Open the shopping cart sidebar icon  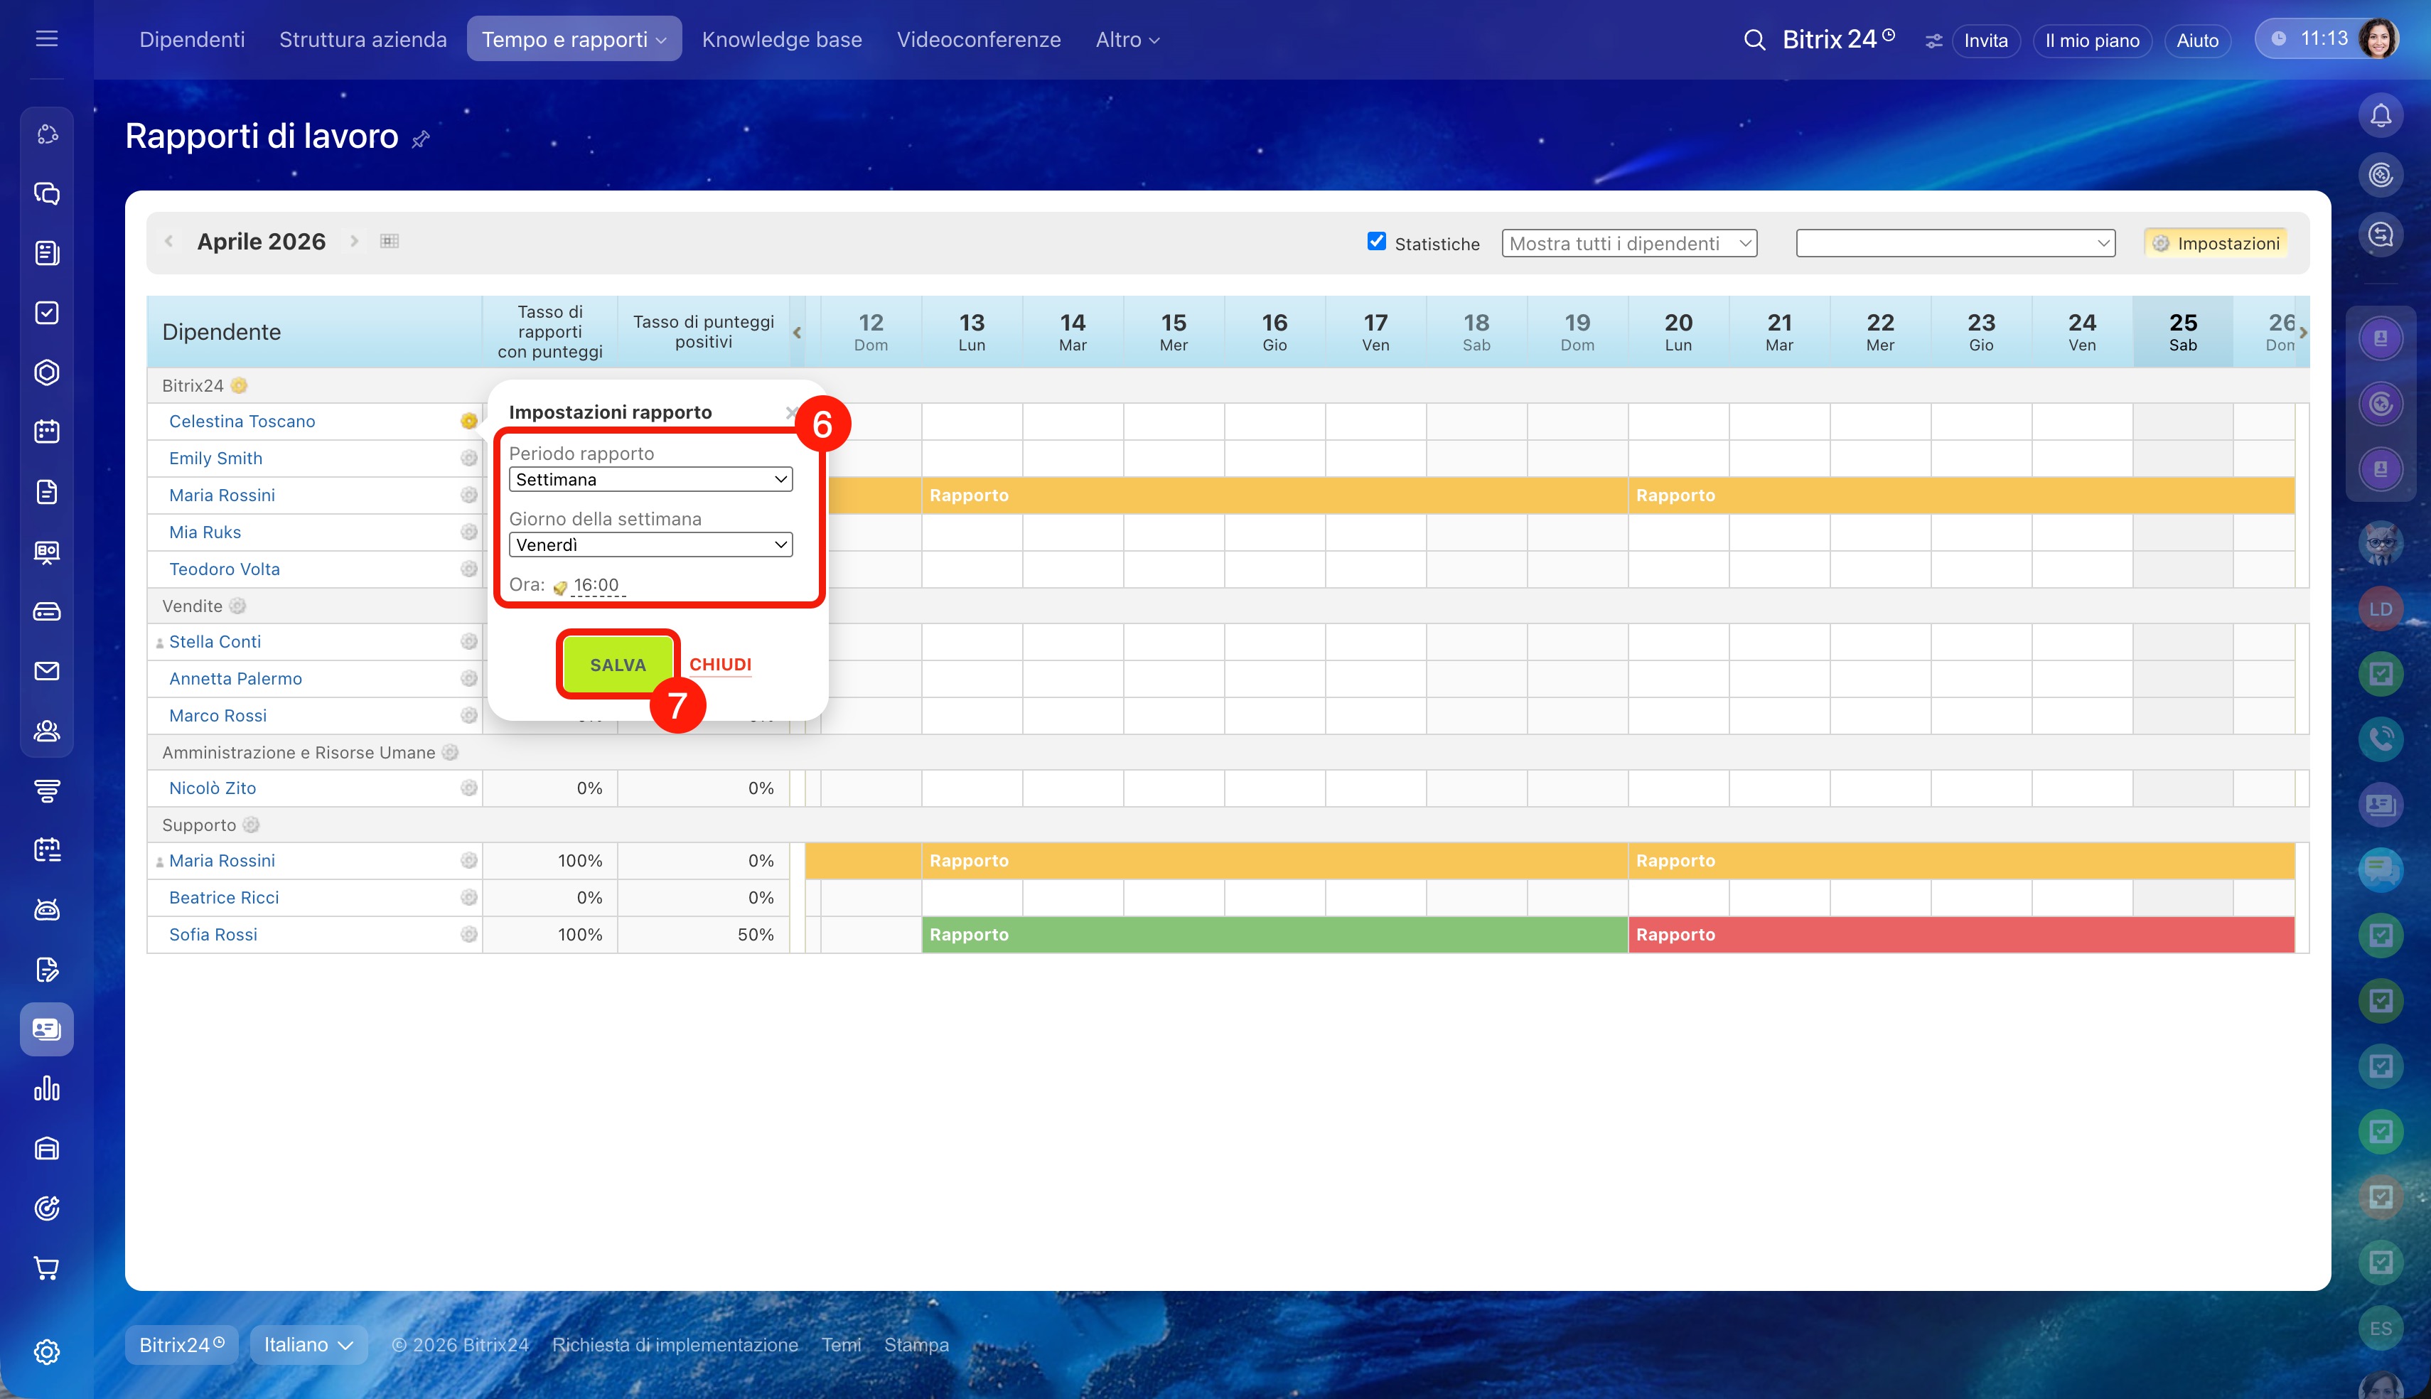coord(46,1267)
